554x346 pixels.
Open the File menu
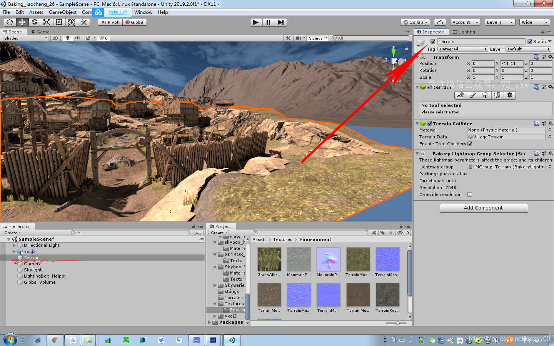pos(7,12)
